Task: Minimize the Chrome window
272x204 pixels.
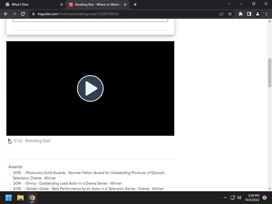Action: 241,4
